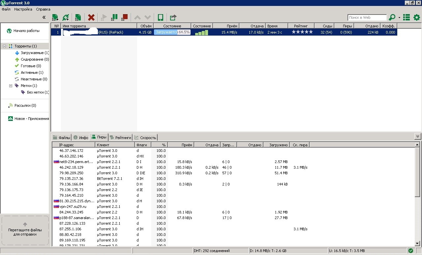Open the remote device icon in the toolbar
Image resolution: width=422 pixels, height=255 pixels.
point(161,17)
